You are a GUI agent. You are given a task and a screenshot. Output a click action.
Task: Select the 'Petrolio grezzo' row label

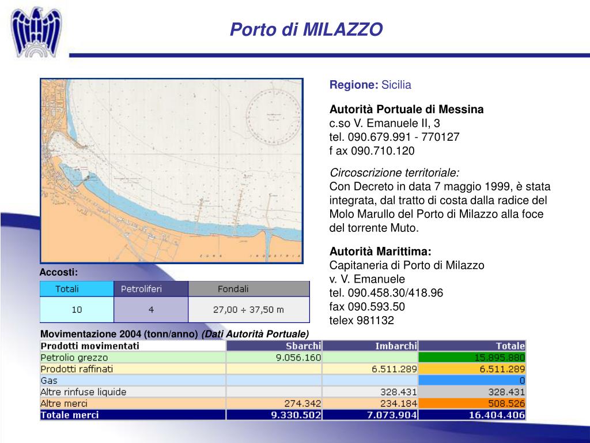(x=74, y=358)
